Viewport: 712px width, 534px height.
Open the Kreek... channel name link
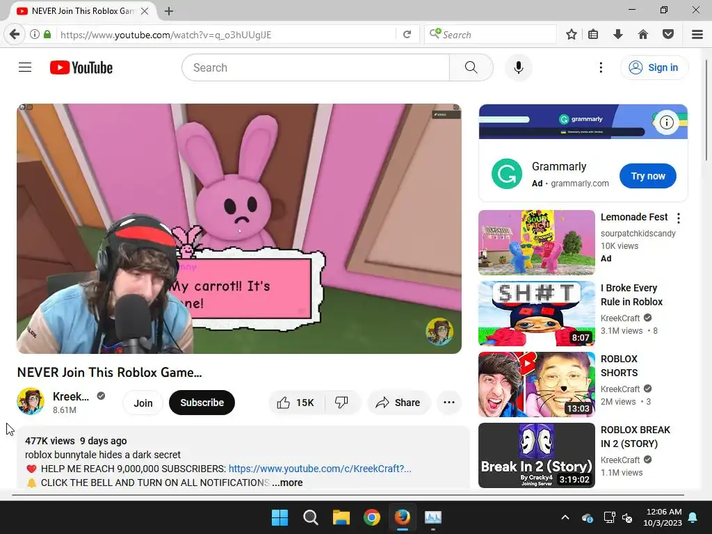coord(71,396)
